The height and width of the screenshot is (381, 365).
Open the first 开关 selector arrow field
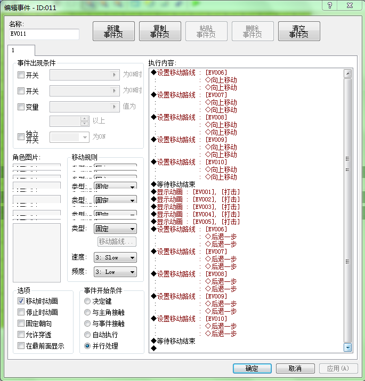point(85,75)
